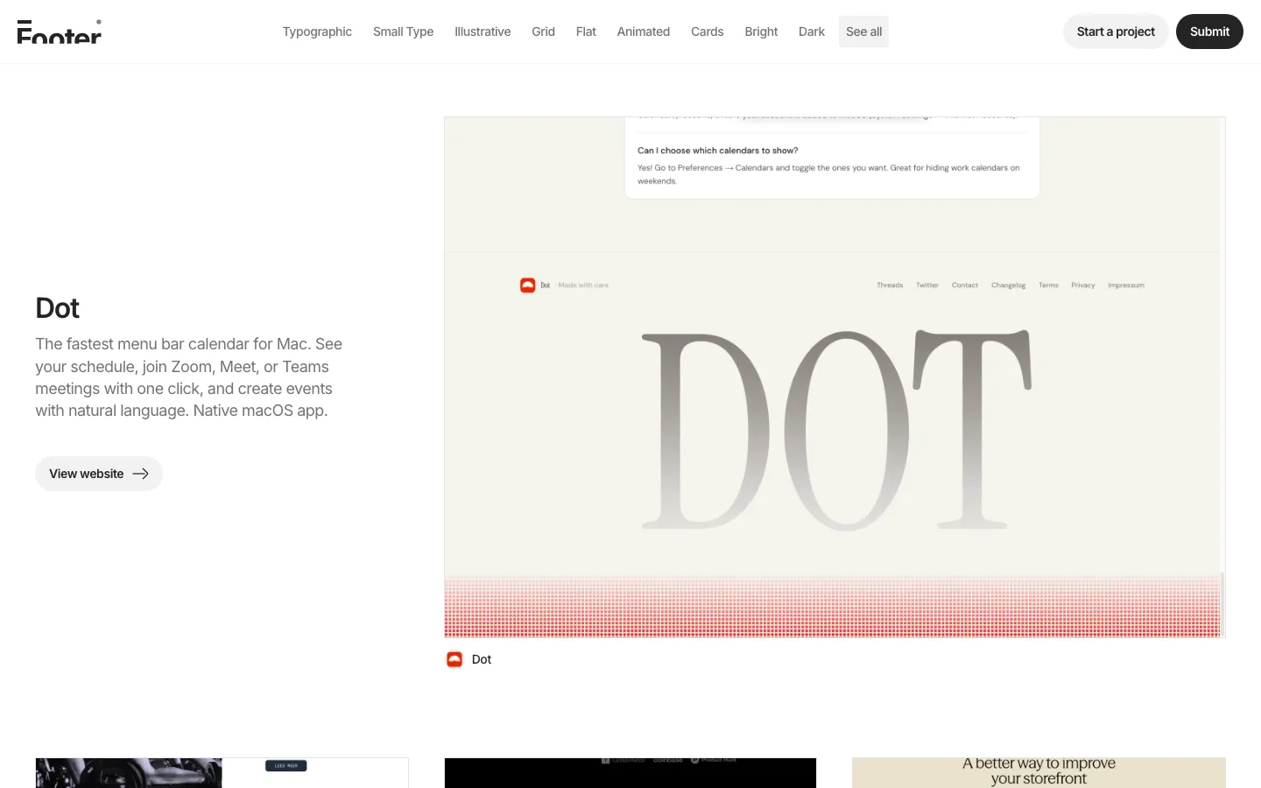
Task: Click the Submit button
Action: click(1209, 32)
